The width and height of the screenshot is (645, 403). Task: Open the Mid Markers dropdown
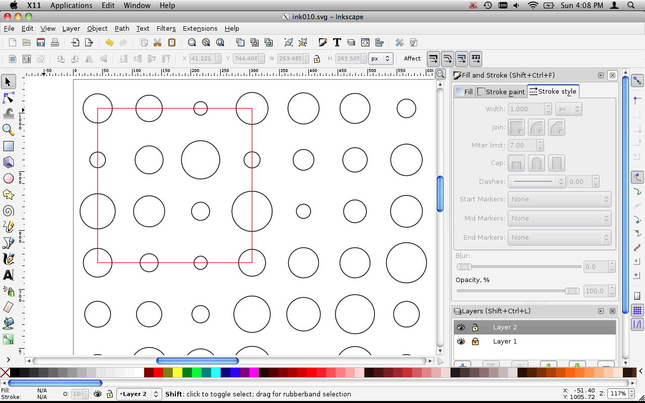pos(559,219)
